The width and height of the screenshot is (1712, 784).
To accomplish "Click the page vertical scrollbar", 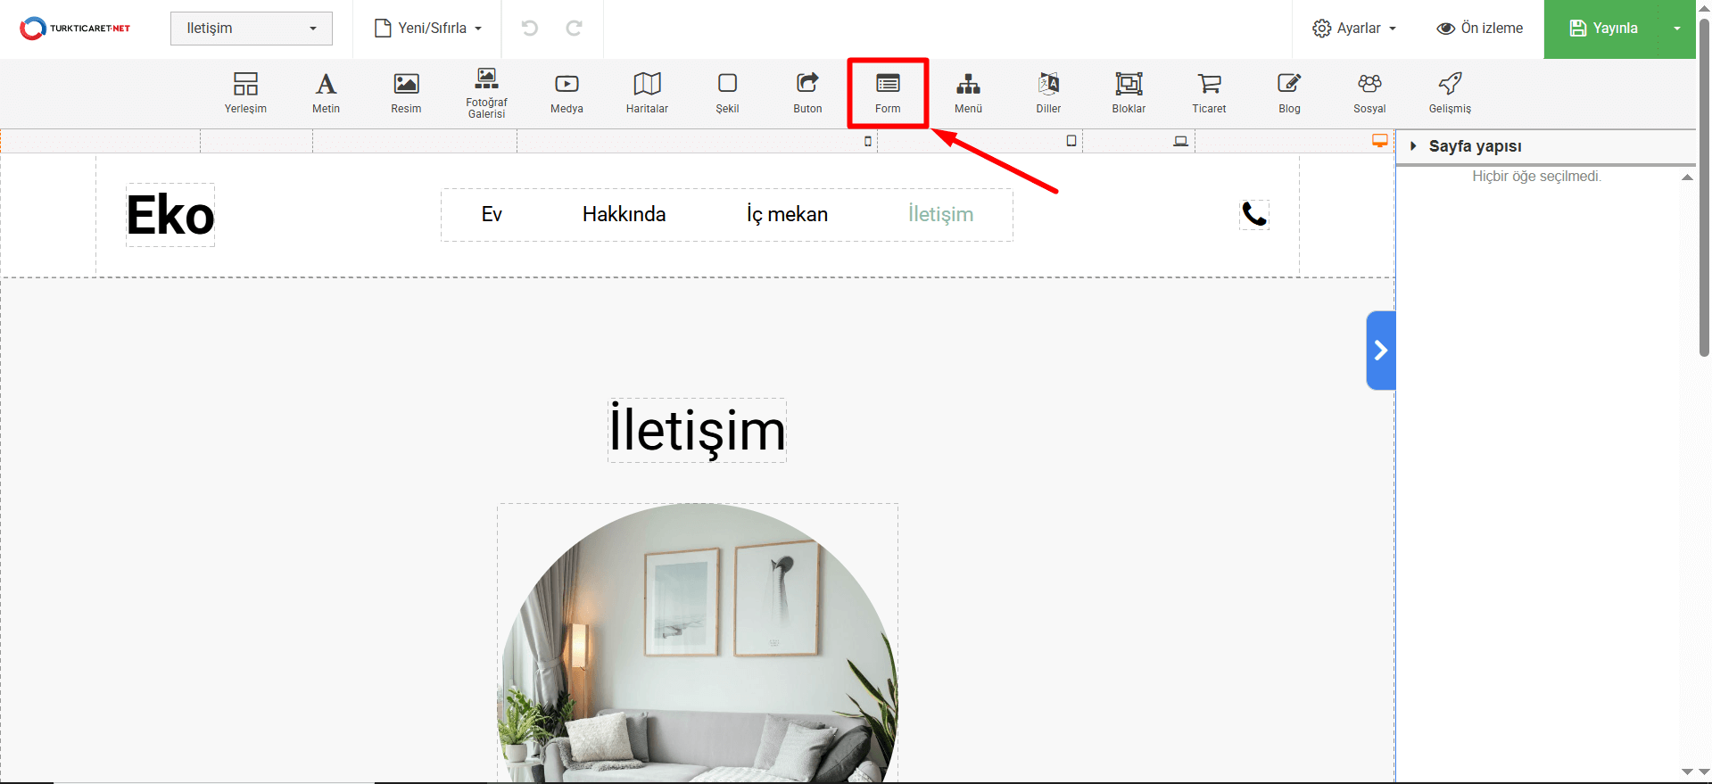I will click(1704, 187).
